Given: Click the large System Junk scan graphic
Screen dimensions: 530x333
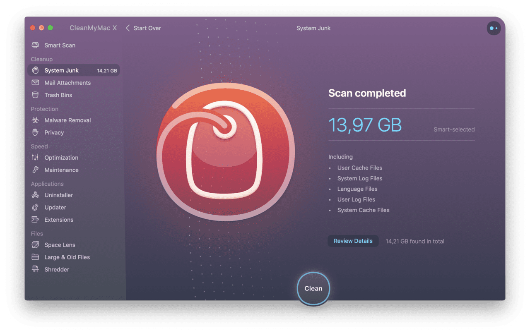Looking at the screenshot, I should [224, 152].
